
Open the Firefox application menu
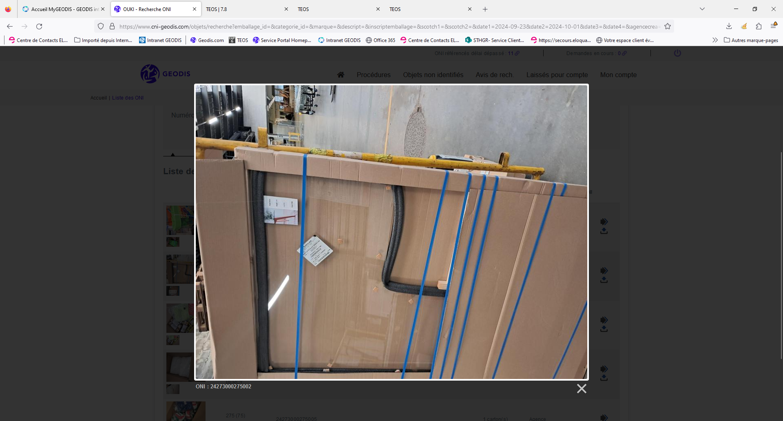coord(773,27)
